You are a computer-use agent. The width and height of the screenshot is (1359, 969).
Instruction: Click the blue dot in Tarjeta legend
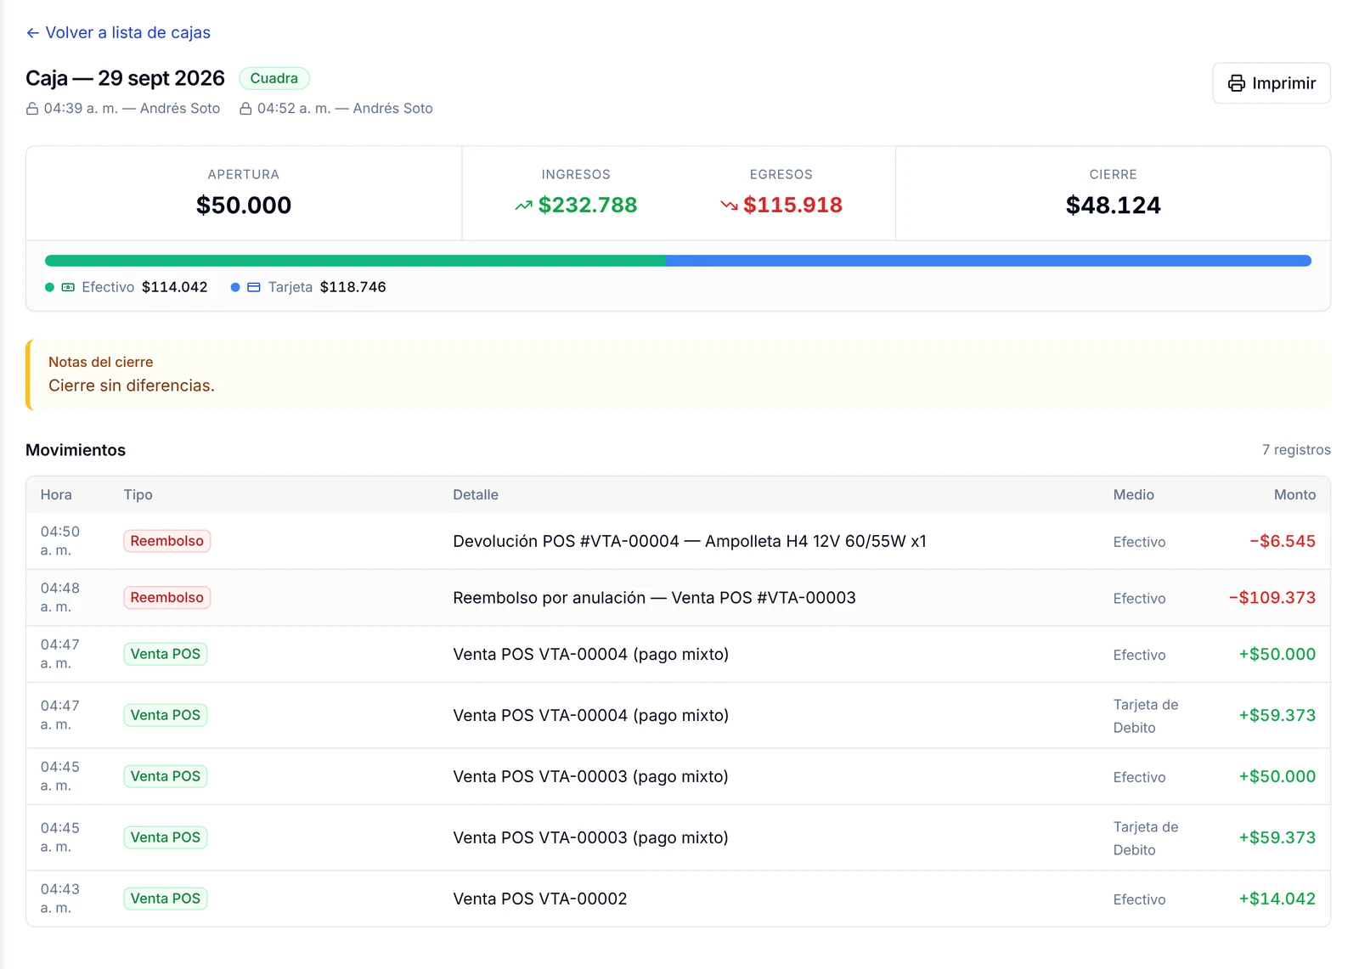[235, 288]
